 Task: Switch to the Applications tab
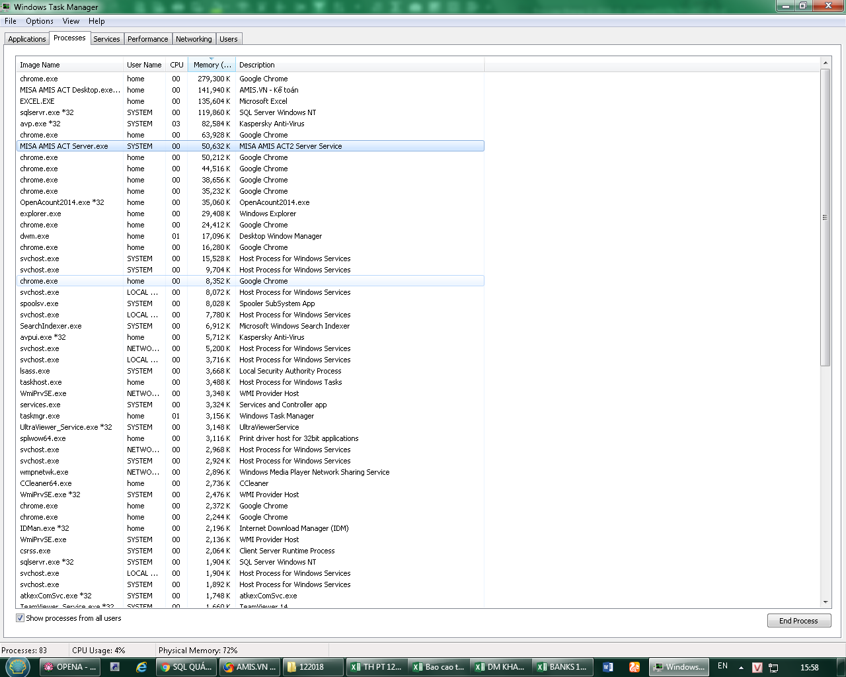tap(27, 39)
